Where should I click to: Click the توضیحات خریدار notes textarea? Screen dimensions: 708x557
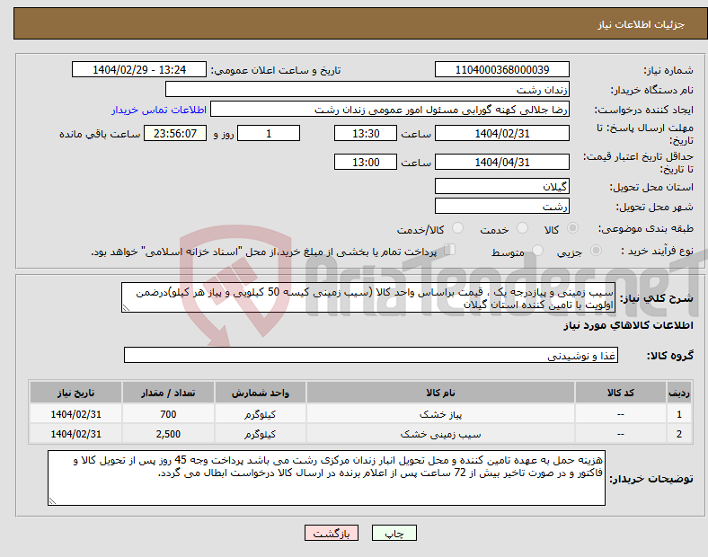(326, 478)
